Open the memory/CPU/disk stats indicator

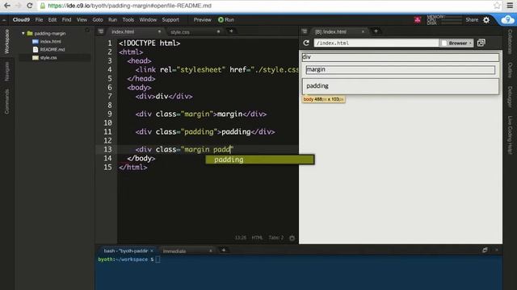443,19
